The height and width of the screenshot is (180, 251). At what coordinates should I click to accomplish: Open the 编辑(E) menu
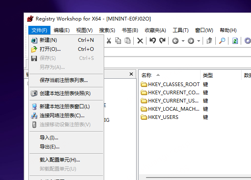click(62, 30)
